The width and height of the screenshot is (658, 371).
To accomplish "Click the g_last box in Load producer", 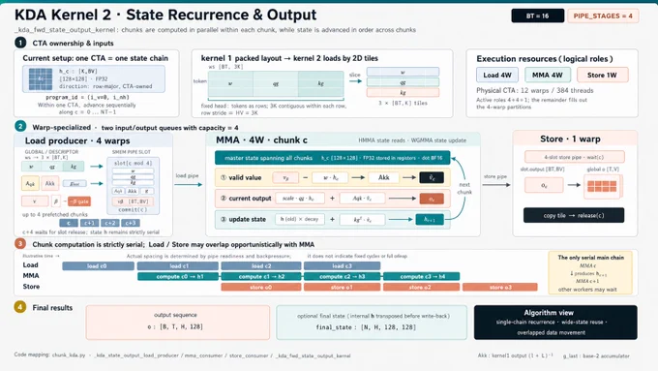I will (x=75, y=184).
